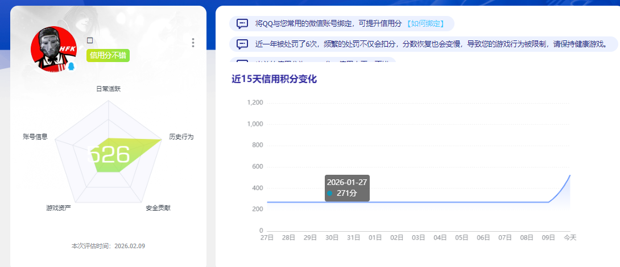Open the three-dot more options menu
Image resolution: width=620 pixels, height=267 pixels.
click(x=193, y=43)
